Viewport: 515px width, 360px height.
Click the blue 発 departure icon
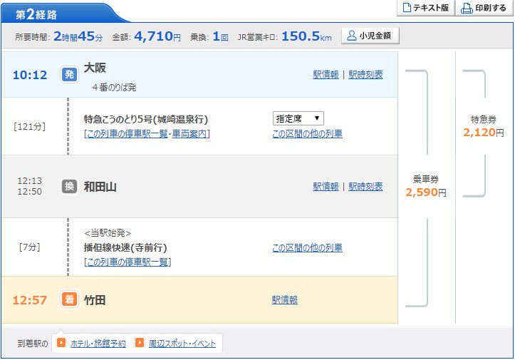tap(68, 74)
